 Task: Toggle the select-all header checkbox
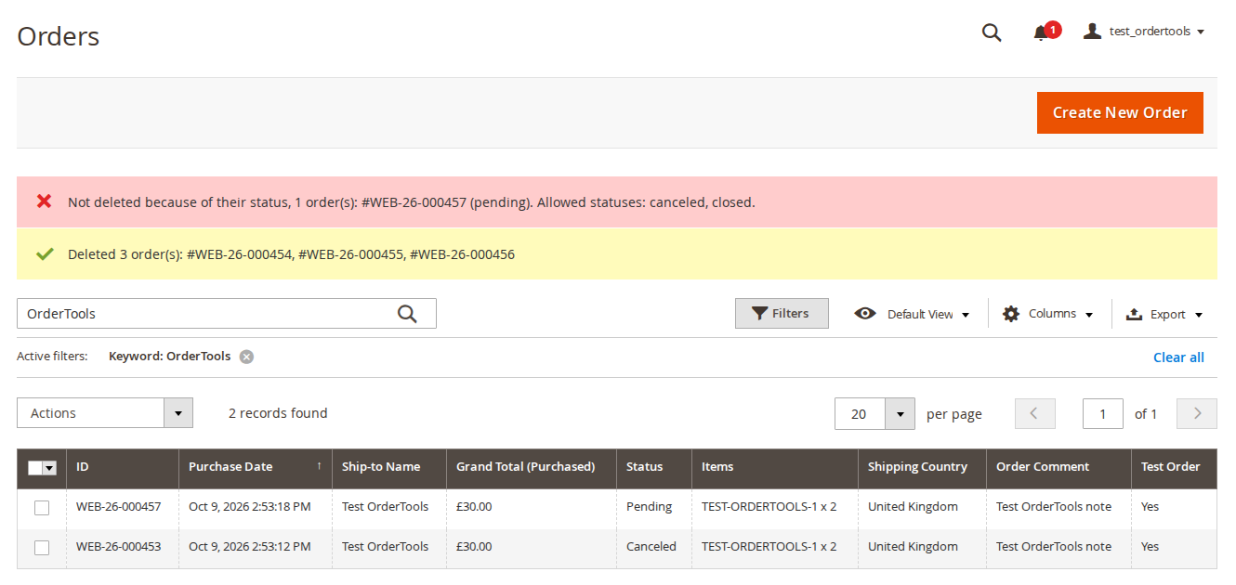(35, 468)
